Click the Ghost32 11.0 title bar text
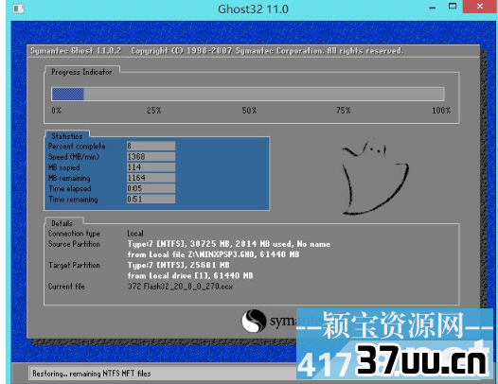This screenshot has width=498, height=384. (253, 9)
